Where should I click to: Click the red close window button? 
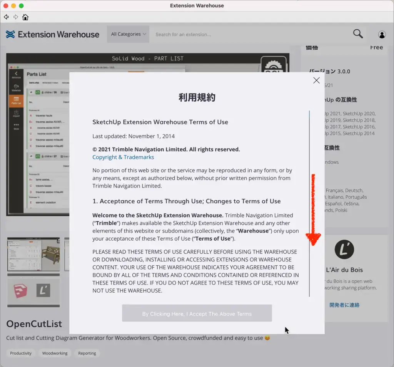pos(6,6)
